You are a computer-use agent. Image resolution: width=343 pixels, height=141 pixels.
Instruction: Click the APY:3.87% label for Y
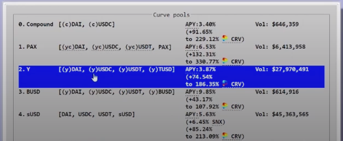200,69
